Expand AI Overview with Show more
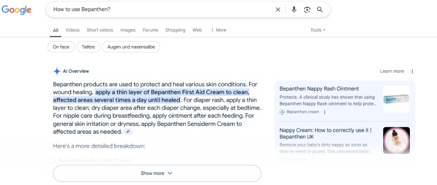 coord(157,173)
